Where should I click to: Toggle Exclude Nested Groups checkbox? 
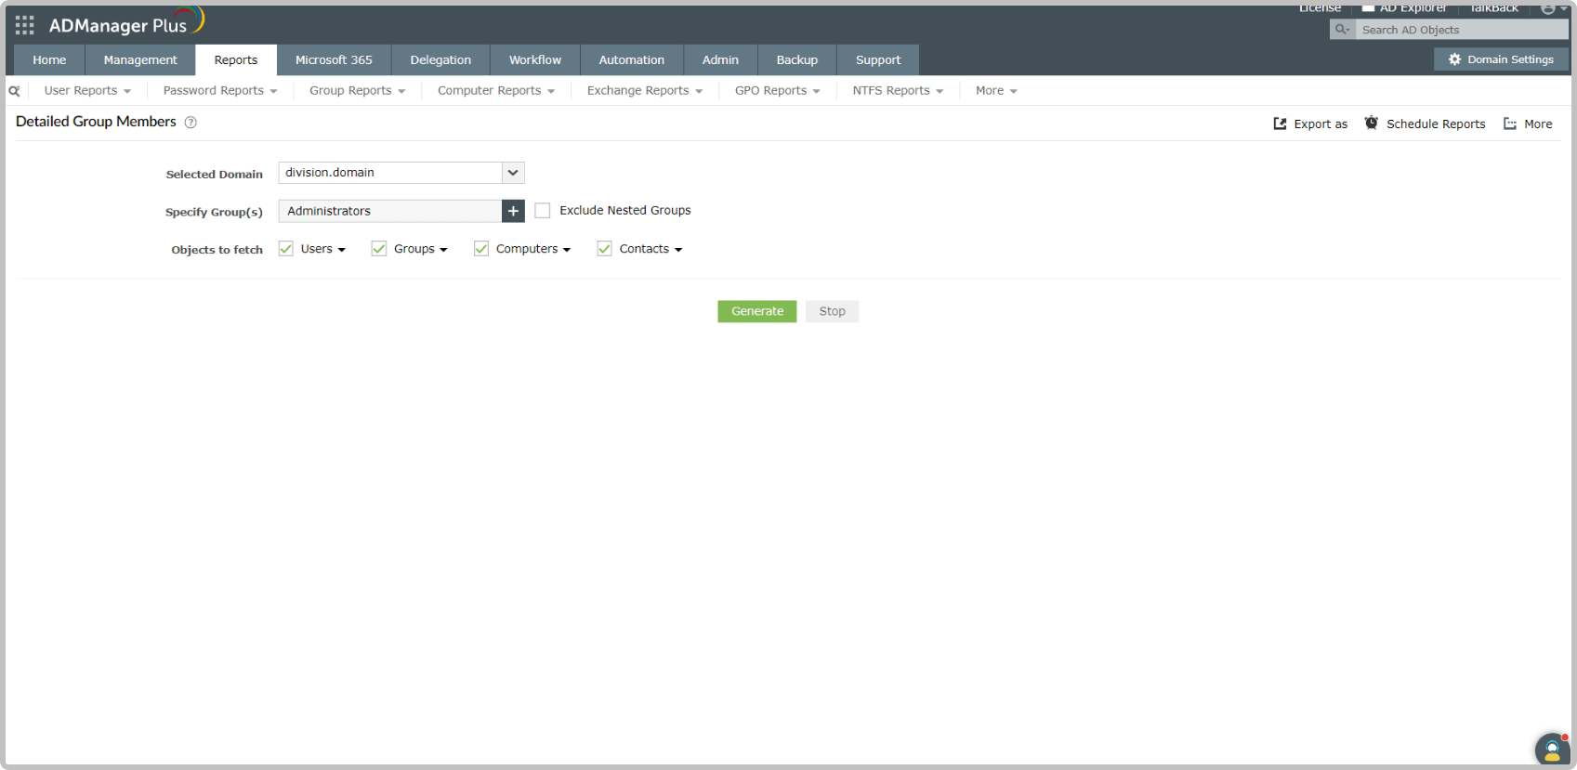point(543,211)
